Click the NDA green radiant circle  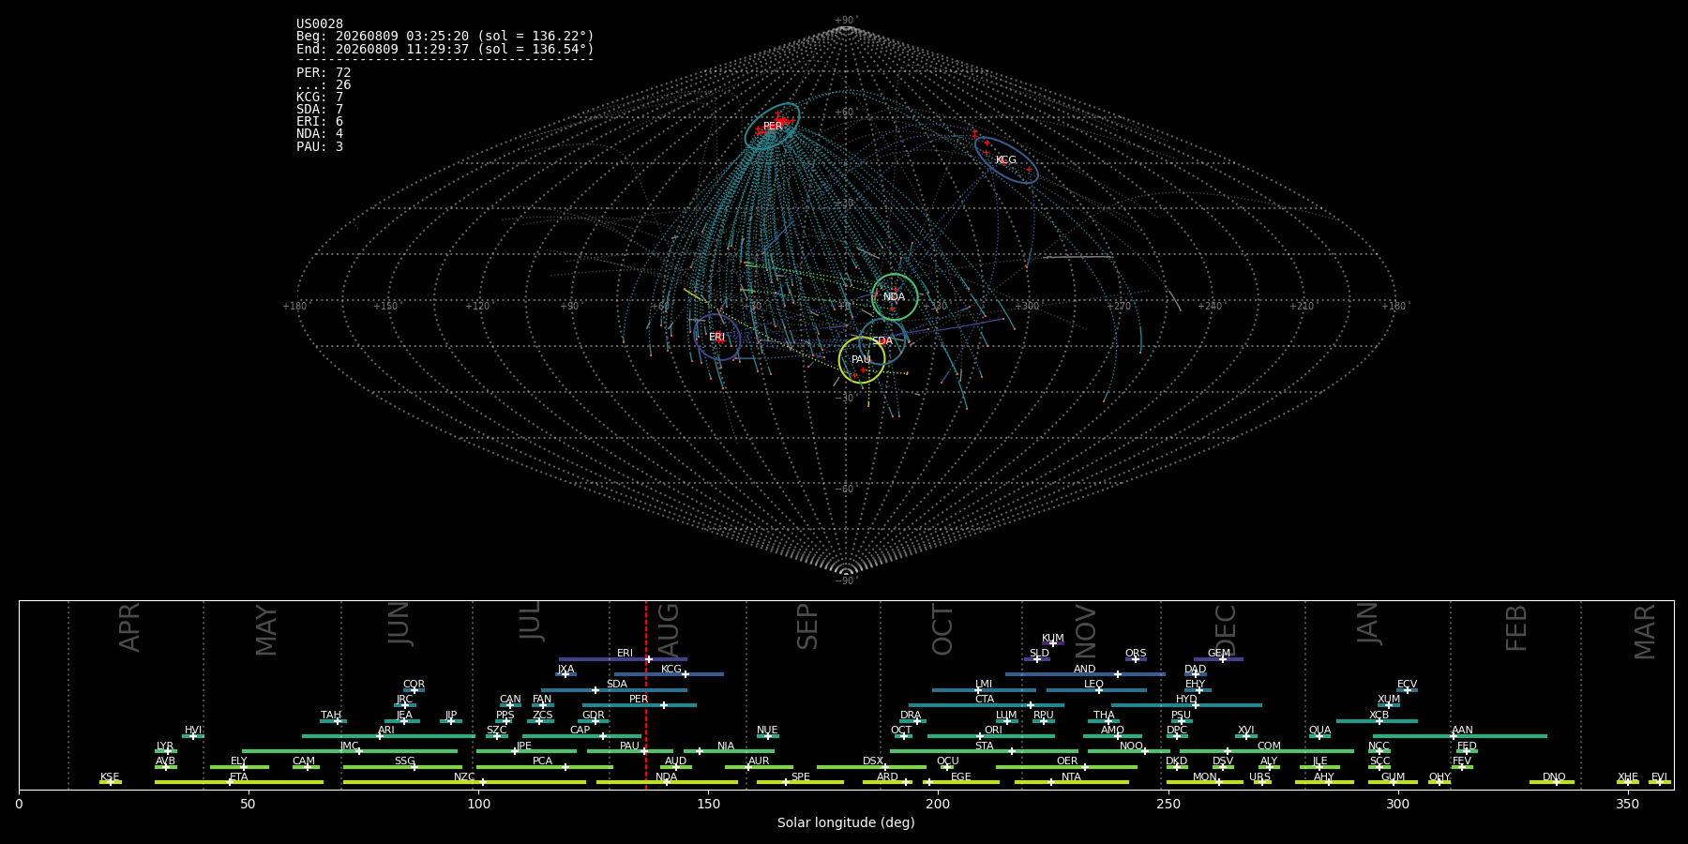pos(895,297)
